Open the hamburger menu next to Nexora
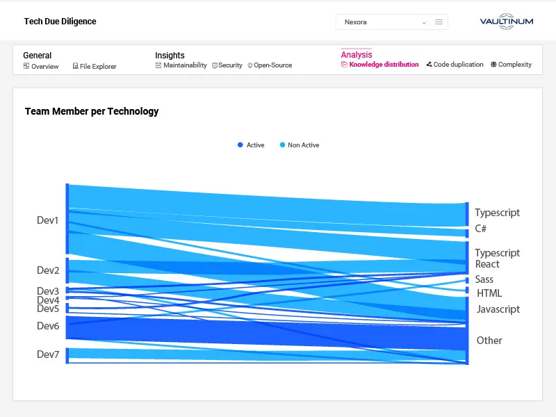This screenshot has height=417, width=556. click(439, 22)
